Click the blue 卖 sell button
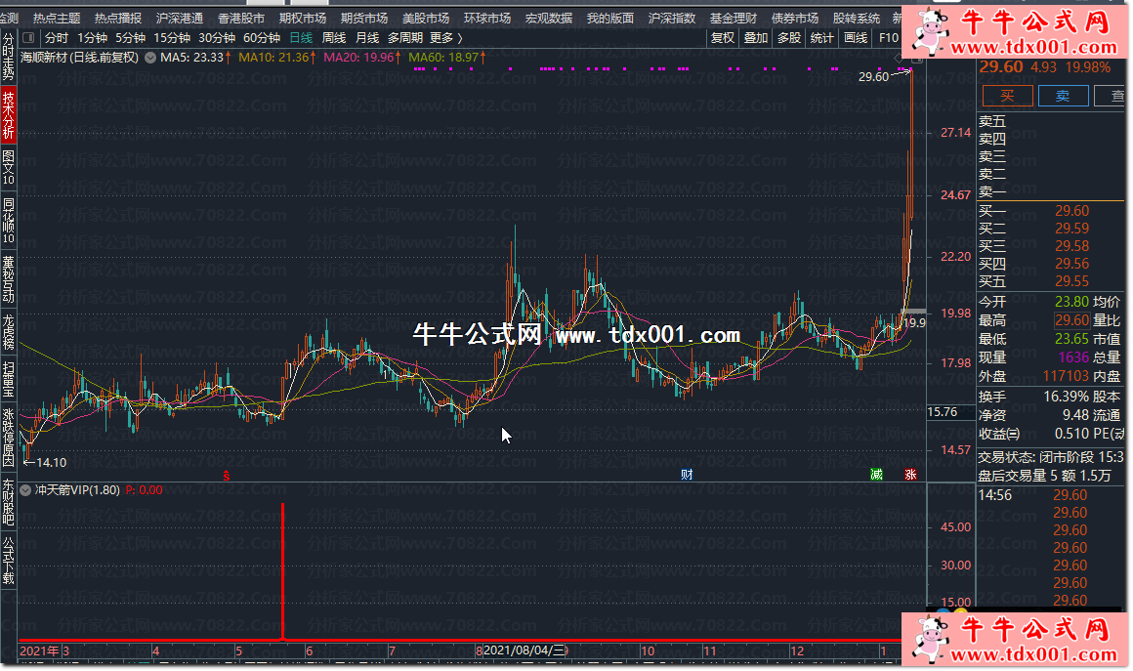Image resolution: width=1133 pixels, height=671 pixels. (1063, 95)
